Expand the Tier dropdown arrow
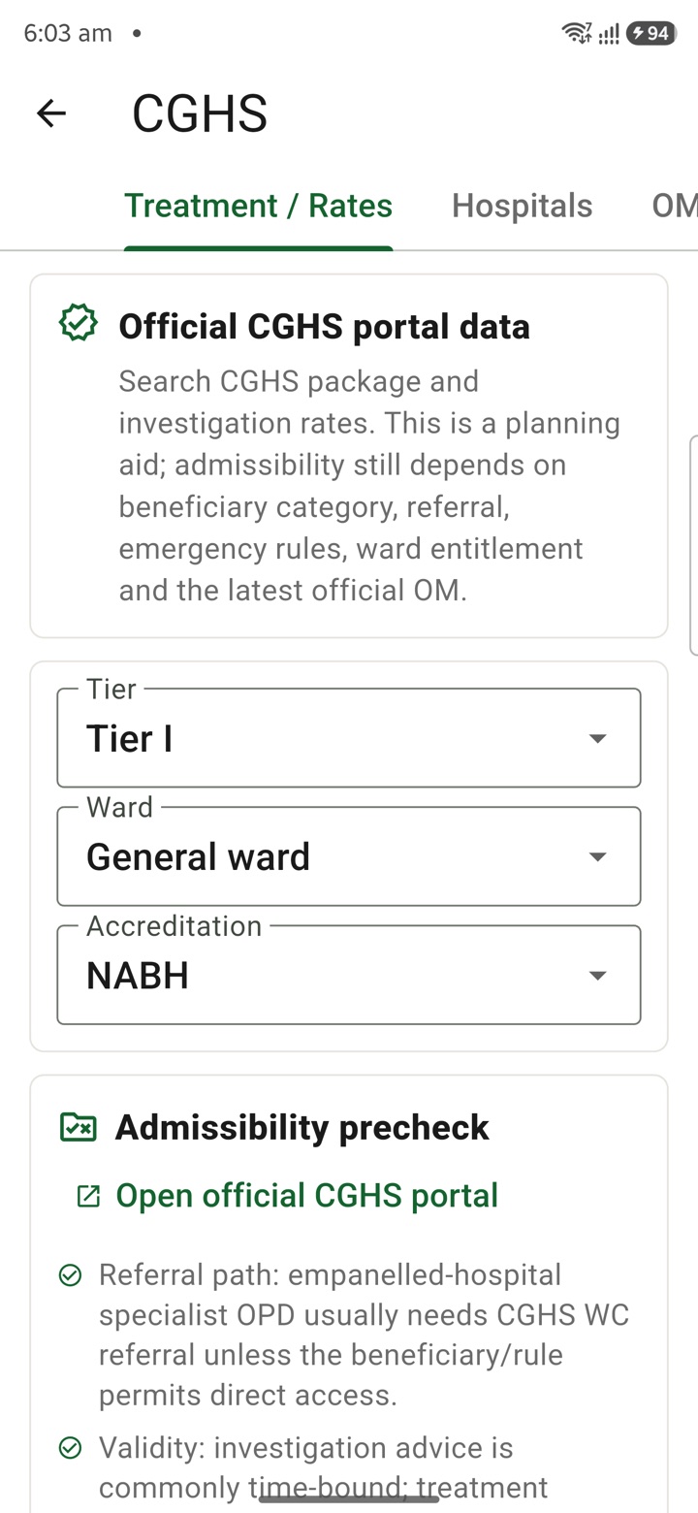 coord(598,739)
